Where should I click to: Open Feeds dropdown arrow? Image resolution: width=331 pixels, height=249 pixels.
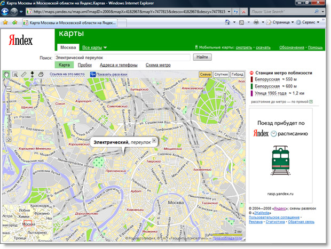click(x=249, y=22)
